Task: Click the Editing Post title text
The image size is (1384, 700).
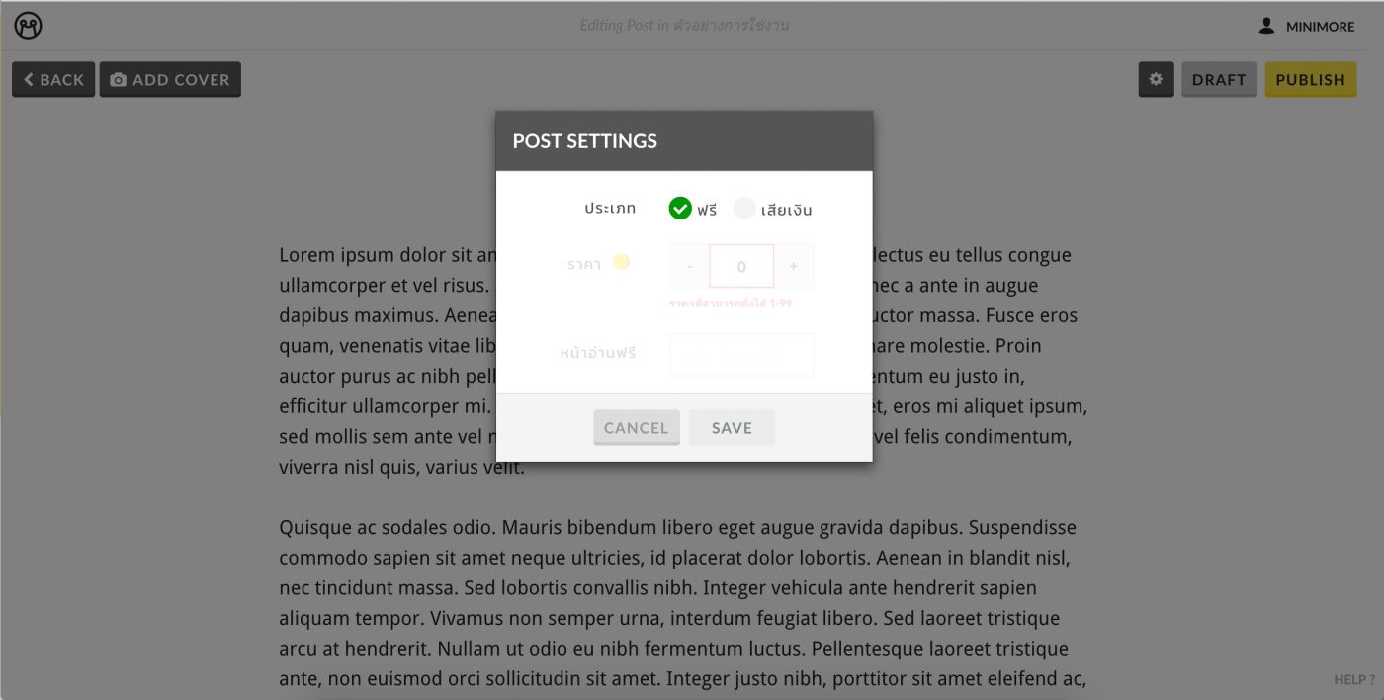Action: click(684, 26)
